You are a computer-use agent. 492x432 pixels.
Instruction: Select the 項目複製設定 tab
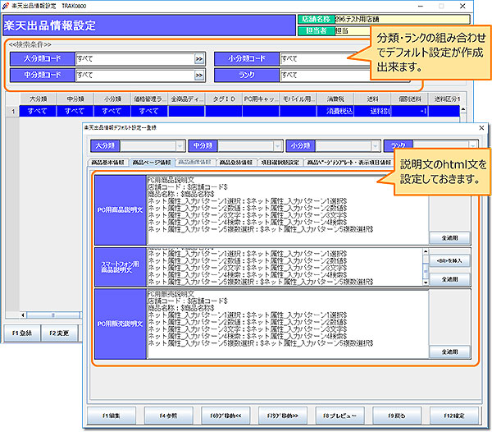280,162
